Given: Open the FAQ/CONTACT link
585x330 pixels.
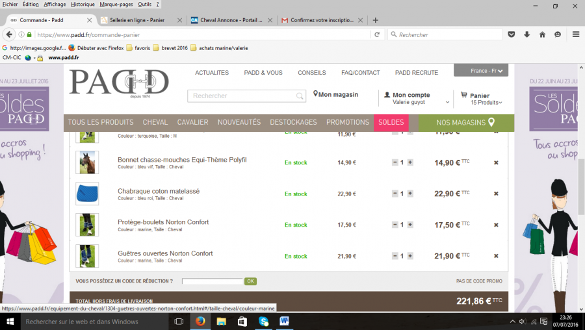Looking at the screenshot, I should (360, 73).
